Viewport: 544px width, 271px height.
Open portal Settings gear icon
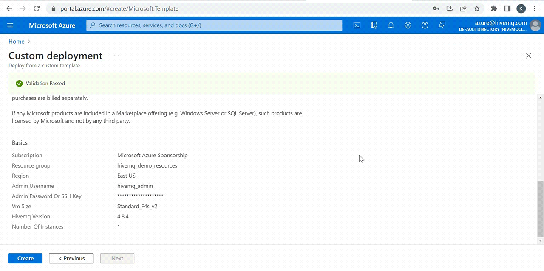coord(408,25)
